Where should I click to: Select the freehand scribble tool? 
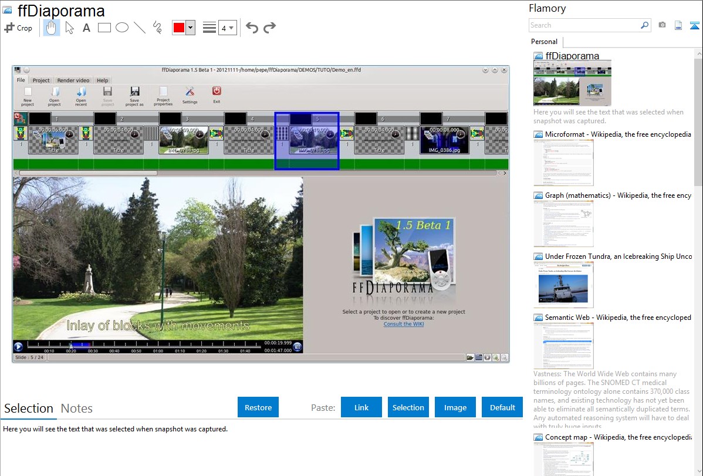[157, 28]
